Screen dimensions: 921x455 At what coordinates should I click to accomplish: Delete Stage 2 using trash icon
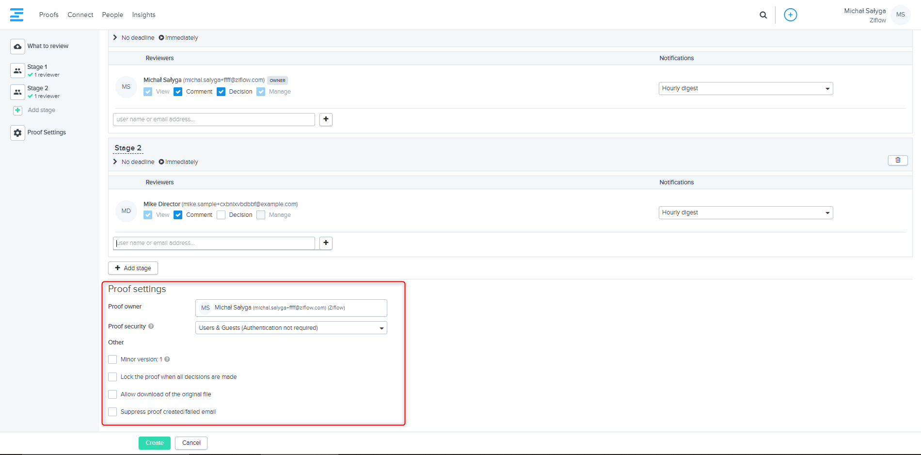click(897, 160)
